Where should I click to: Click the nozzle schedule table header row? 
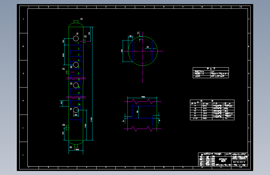(212, 101)
